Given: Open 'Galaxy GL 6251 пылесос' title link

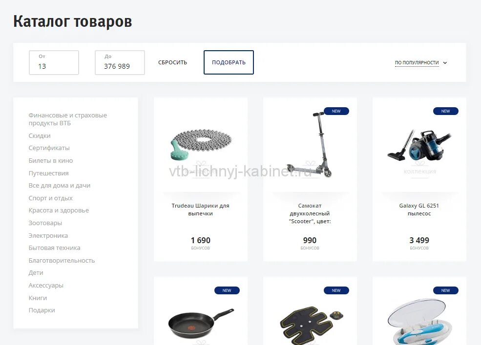Looking at the screenshot, I should pyautogui.click(x=419, y=210).
